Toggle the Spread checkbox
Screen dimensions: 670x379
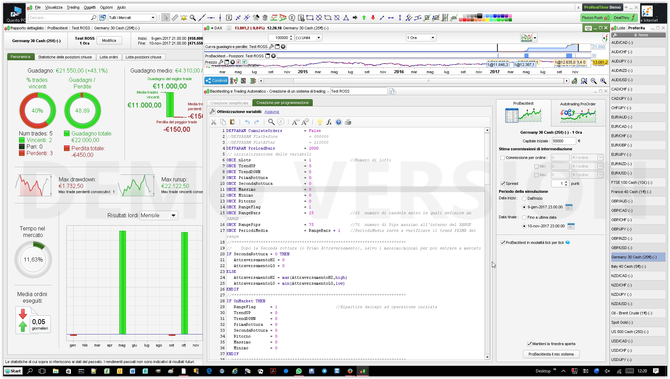pos(503,184)
